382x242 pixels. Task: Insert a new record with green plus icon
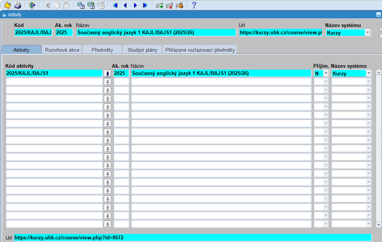click(159, 5)
